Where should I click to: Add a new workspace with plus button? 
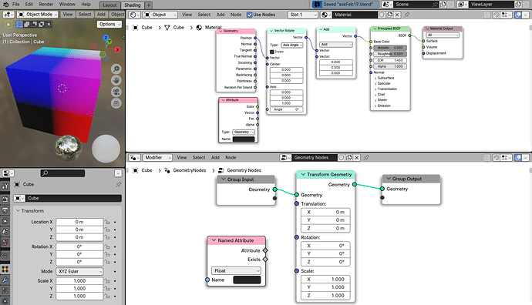pyautogui.click(x=149, y=5)
